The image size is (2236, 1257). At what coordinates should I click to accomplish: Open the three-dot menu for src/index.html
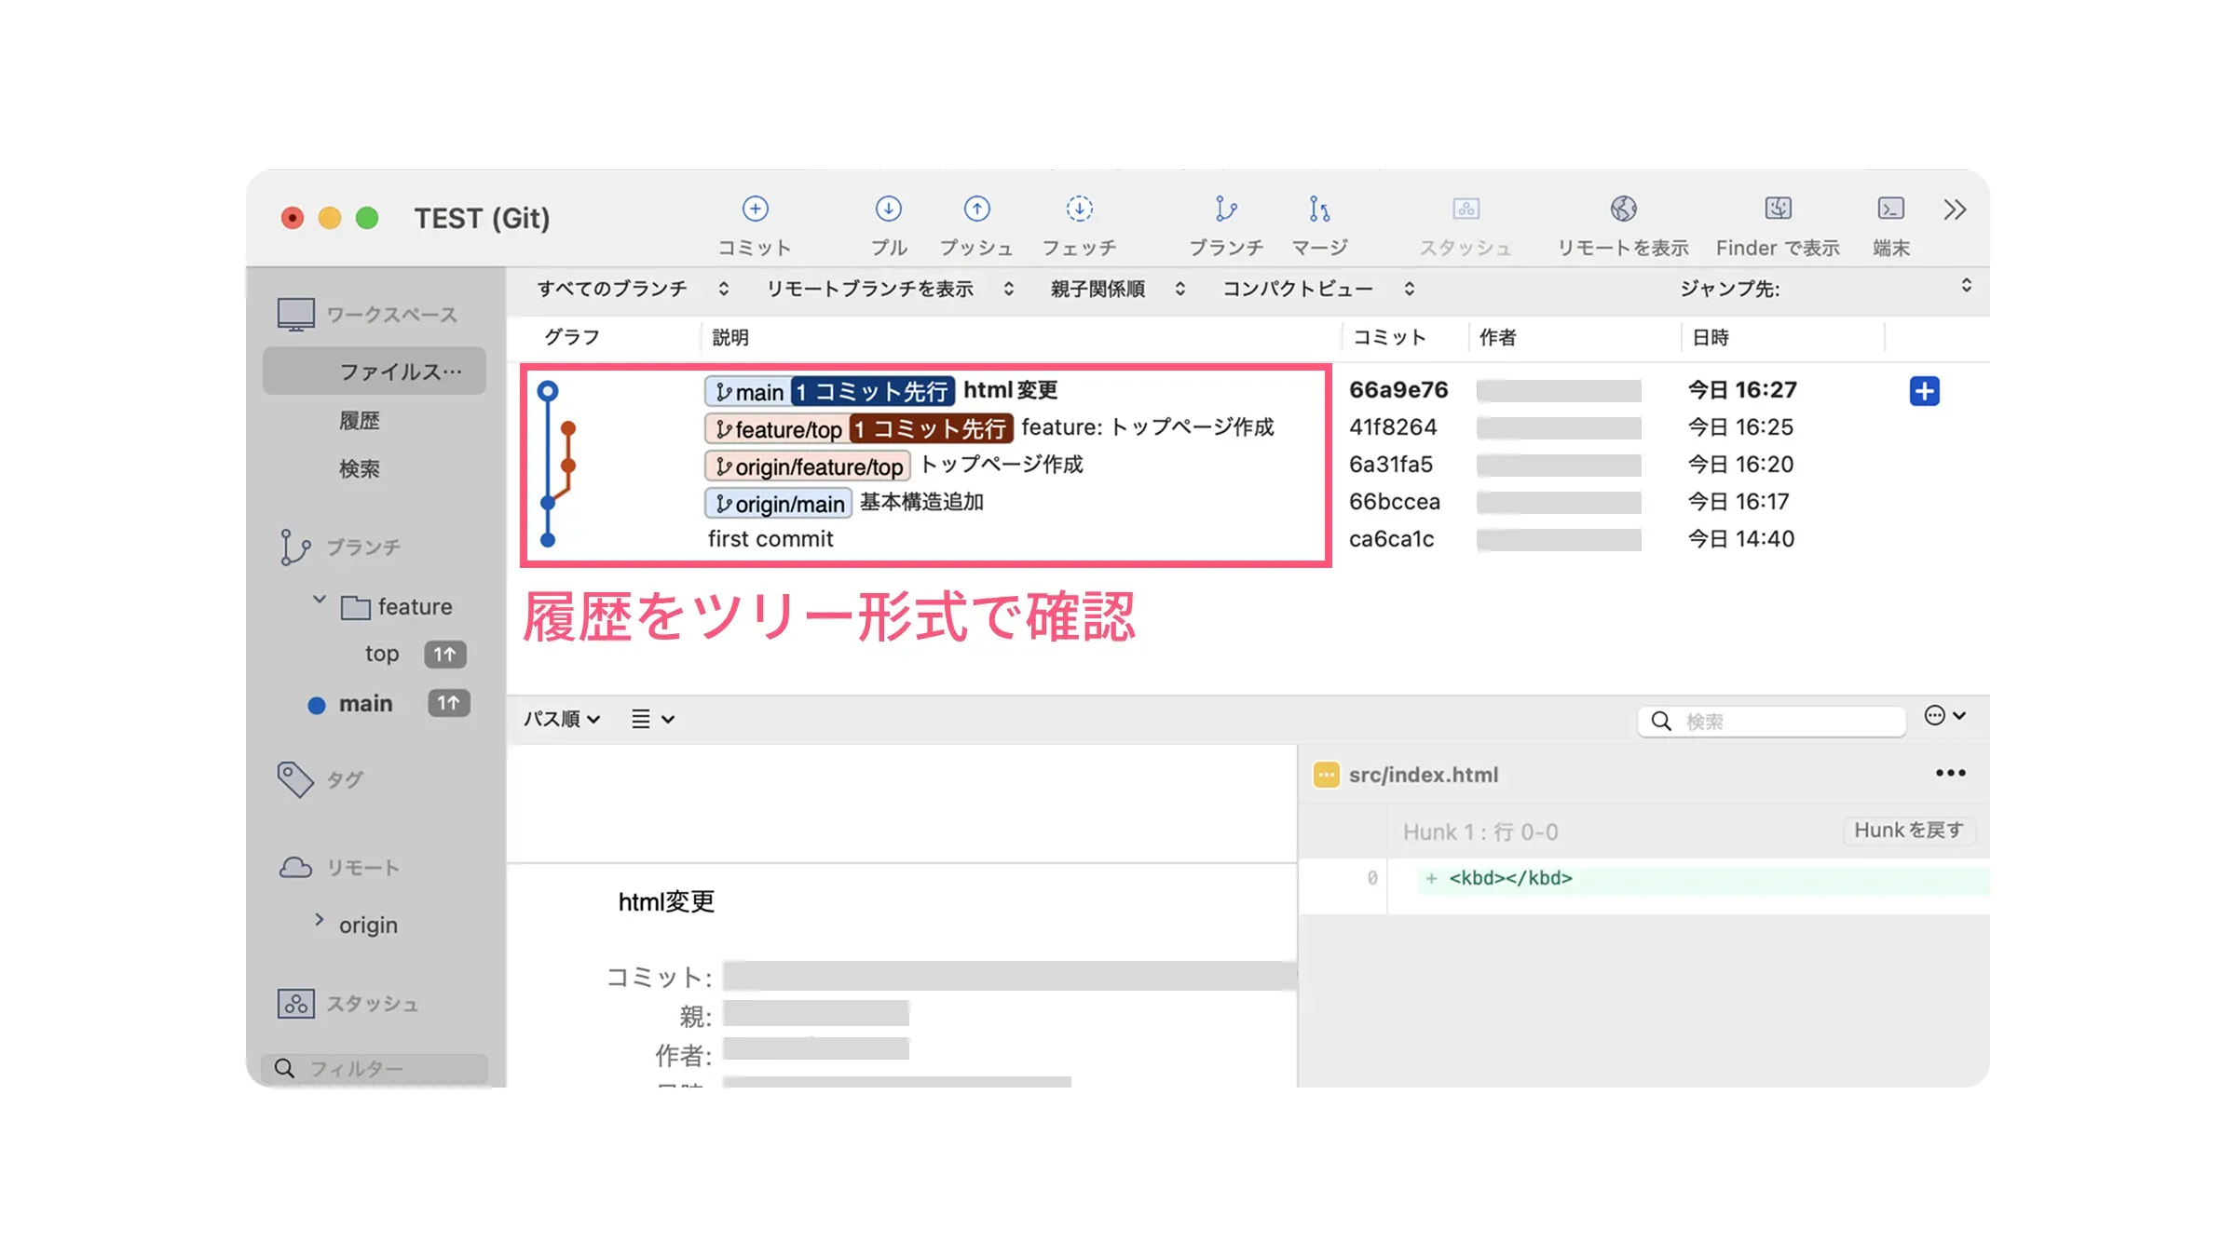pyautogui.click(x=1950, y=773)
